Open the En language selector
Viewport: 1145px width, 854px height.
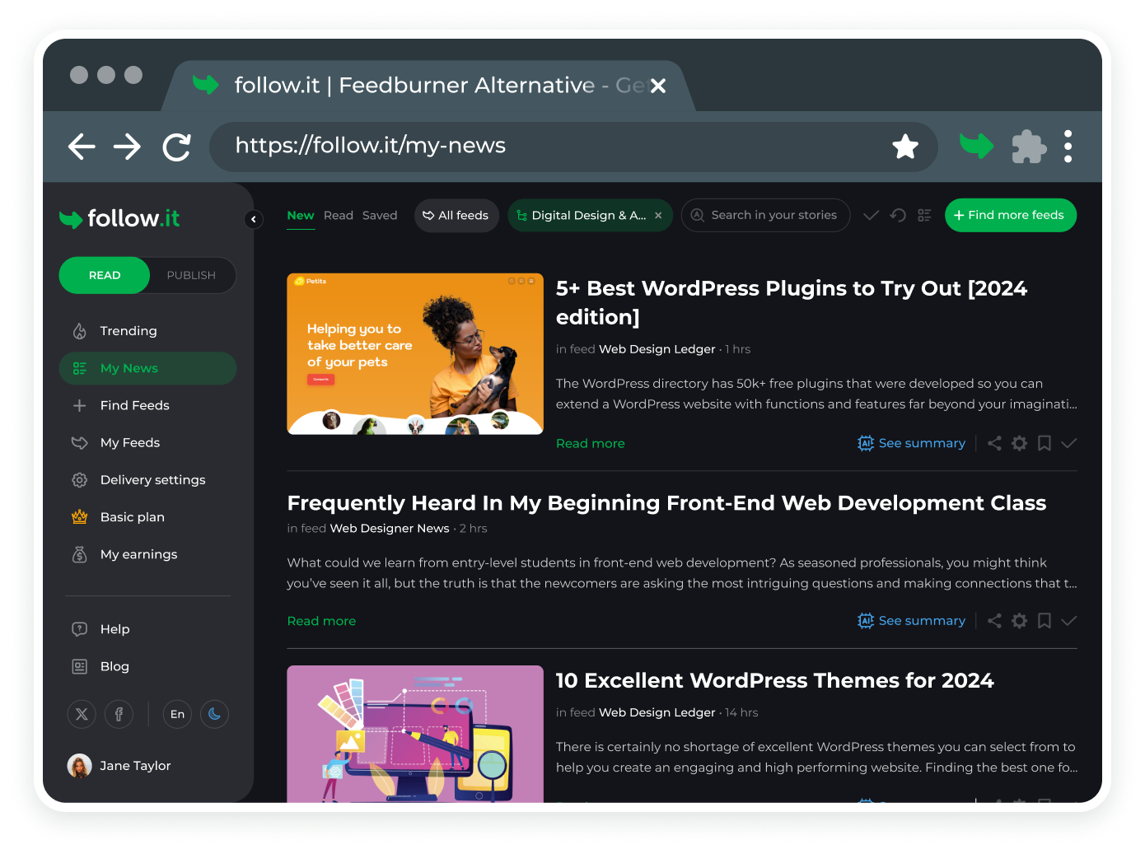(x=177, y=714)
